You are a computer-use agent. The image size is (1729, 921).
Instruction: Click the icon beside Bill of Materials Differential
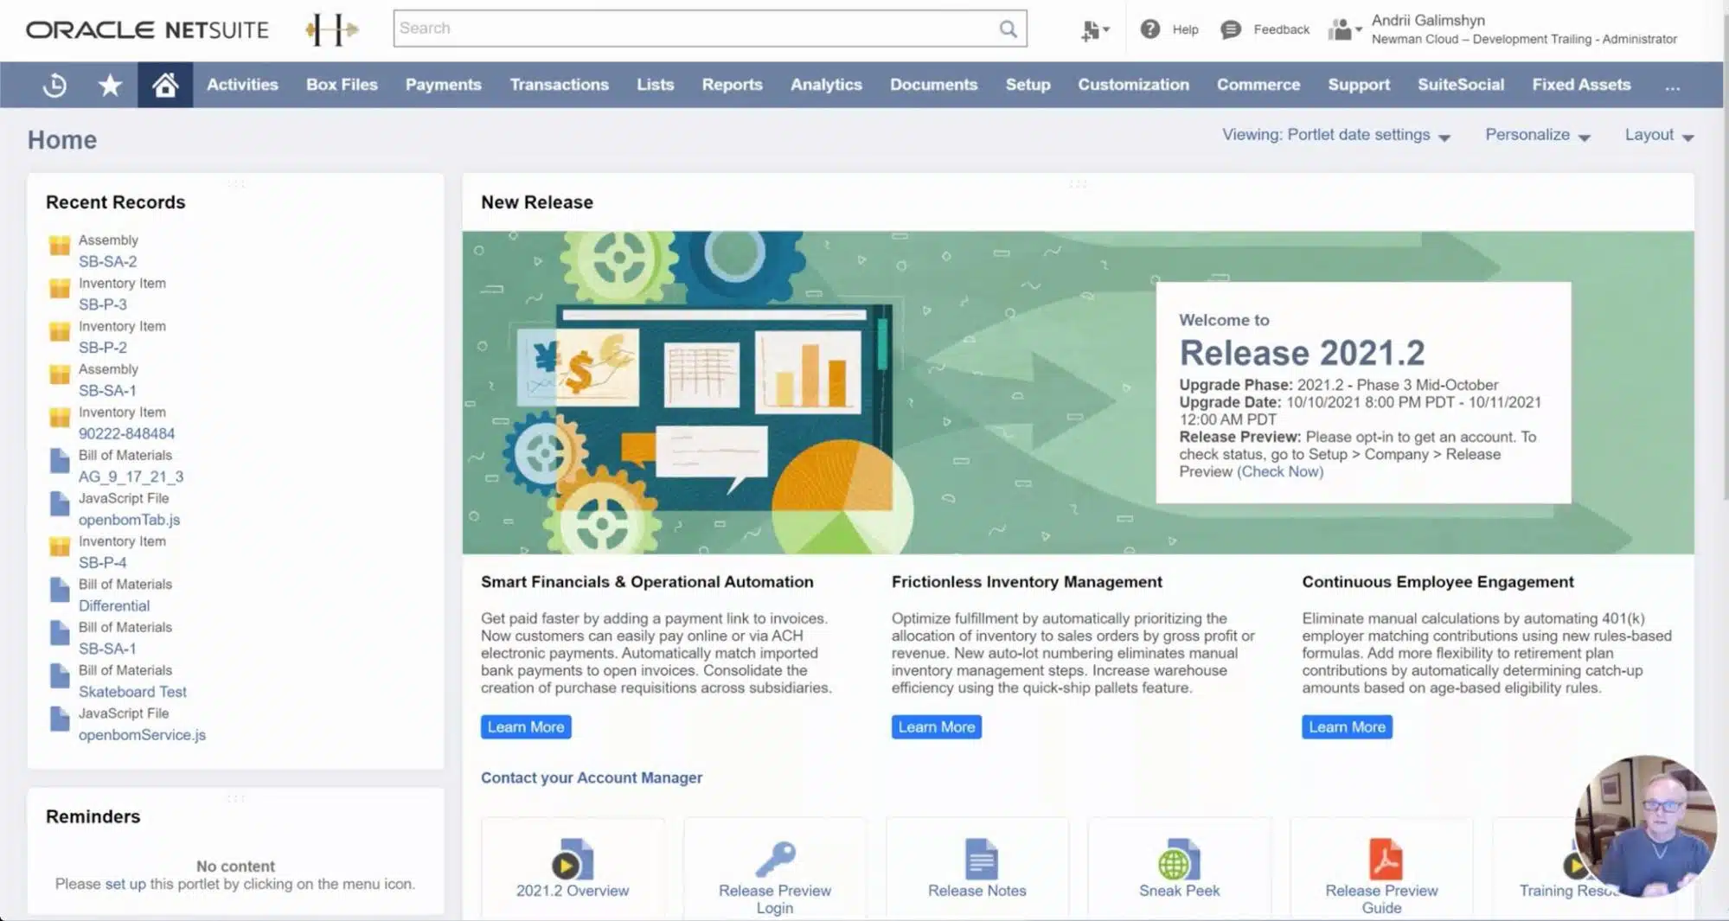point(60,590)
